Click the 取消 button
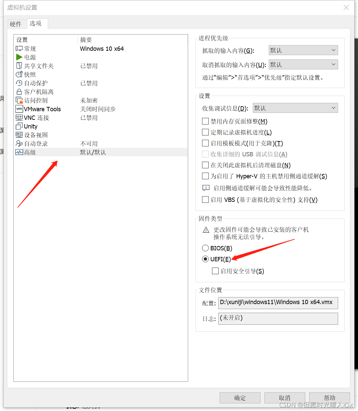The width and height of the screenshot is (358, 411). click(x=285, y=398)
